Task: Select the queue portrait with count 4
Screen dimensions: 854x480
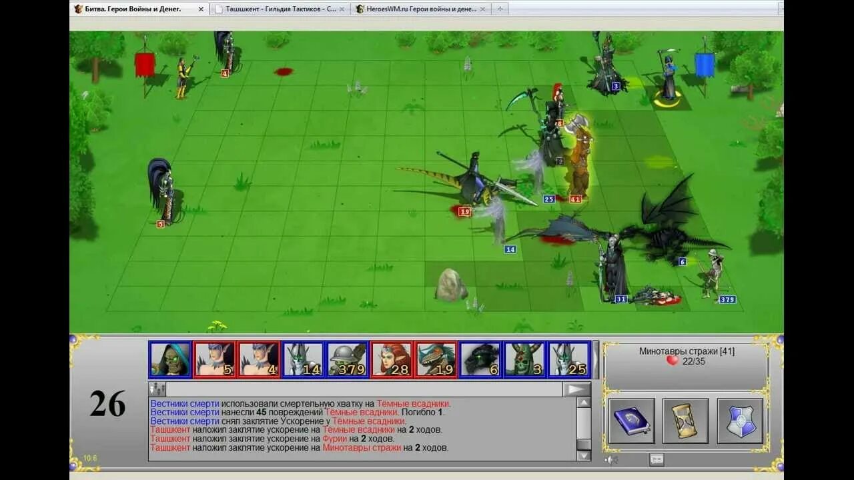Action: [258, 360]
